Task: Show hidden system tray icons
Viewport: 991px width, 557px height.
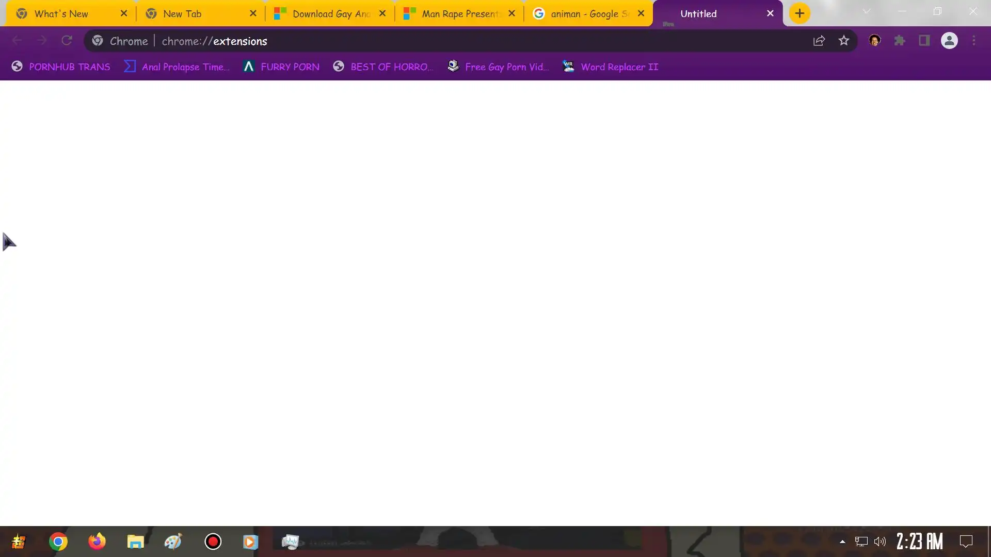Action: click(842, 542)
